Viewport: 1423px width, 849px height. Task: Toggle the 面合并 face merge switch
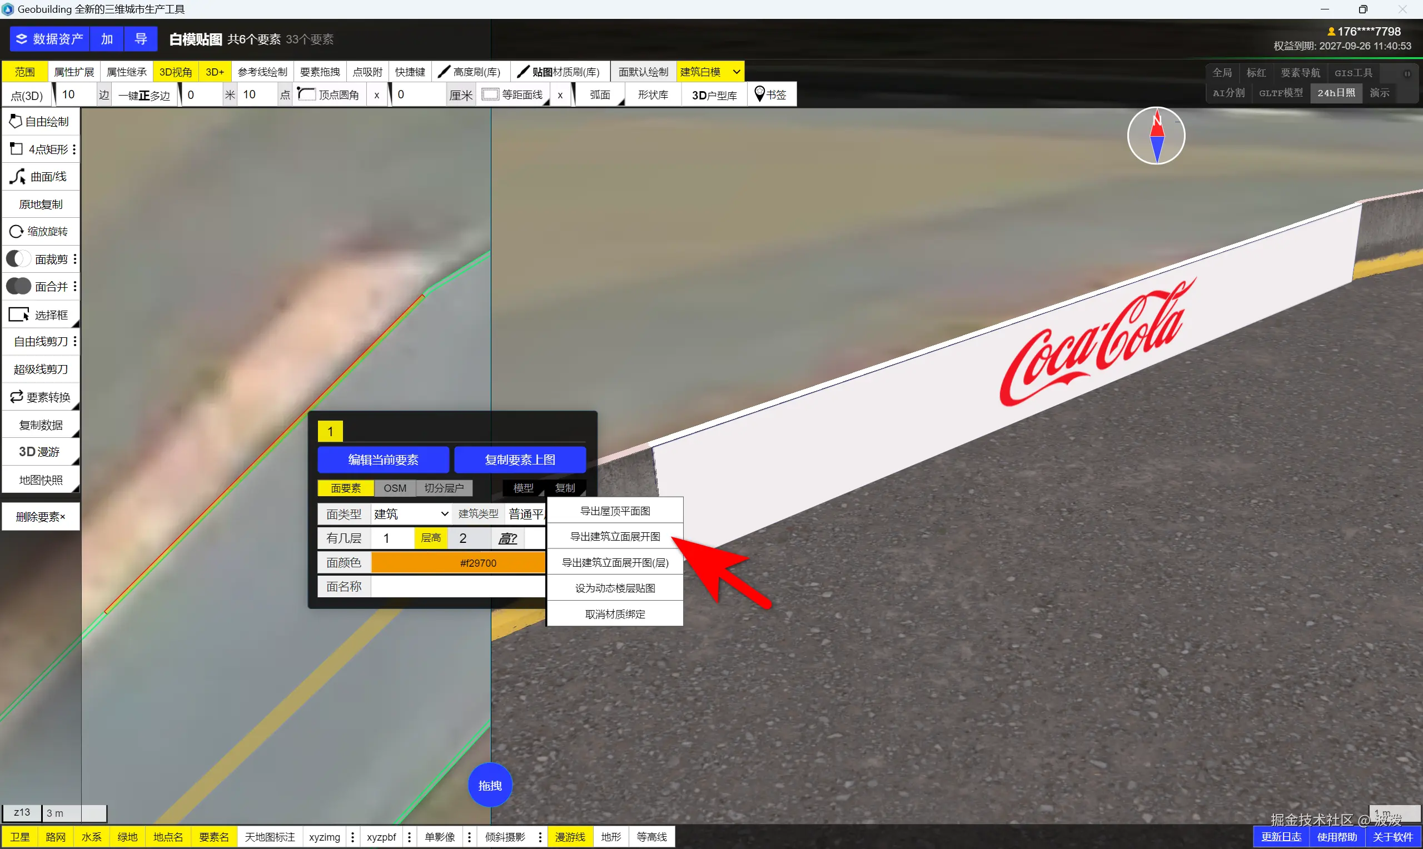point(18,287)
